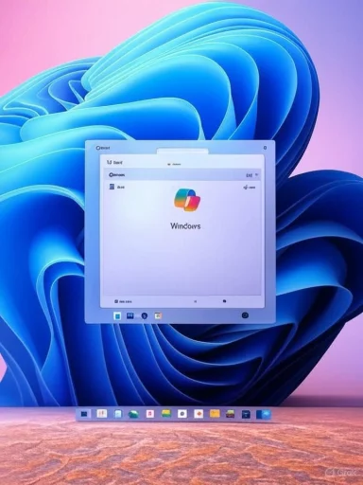Open the yellow folder icon on the taskbar
Viewport: 363px width, 485px height.
tap(215, 414)
